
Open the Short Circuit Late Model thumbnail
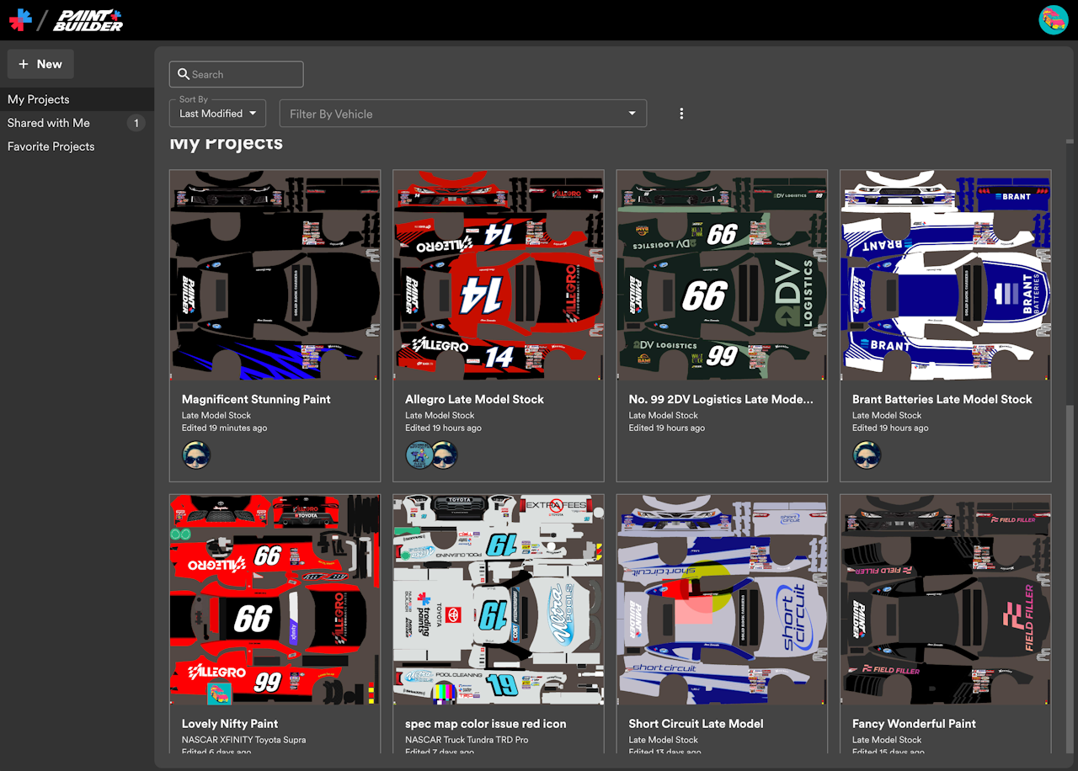tap(722, 599)
